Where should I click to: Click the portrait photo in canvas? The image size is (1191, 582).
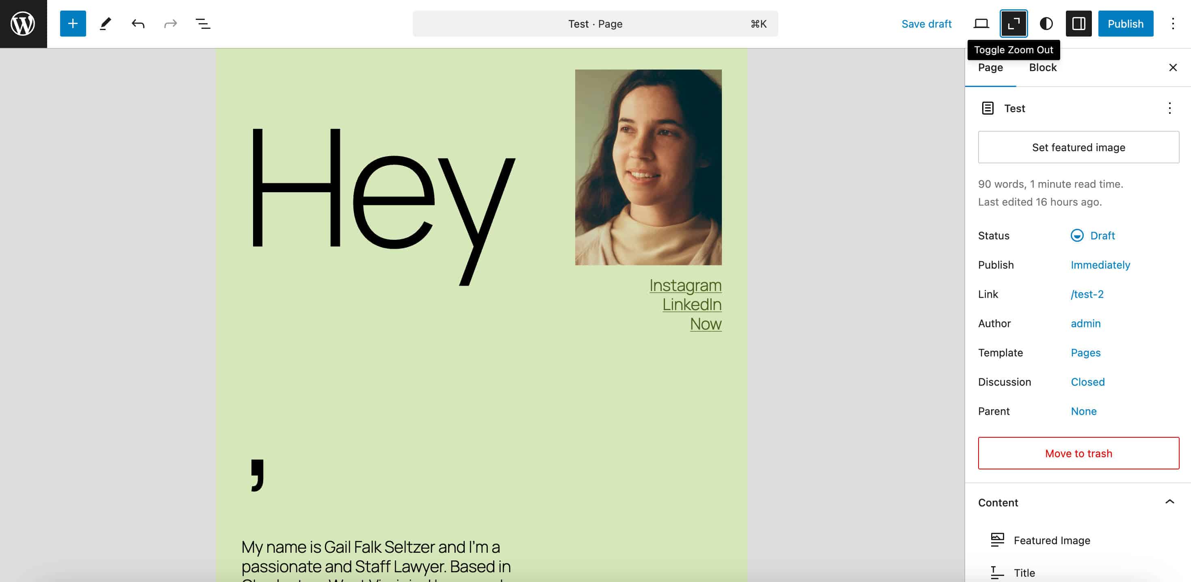648,167
